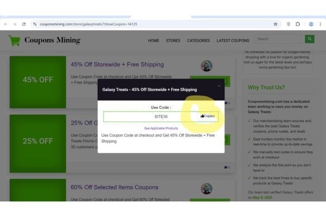Click into the site Search field
Image resolution: width=326 pixels, height=217 pixels.
(279, 39)
